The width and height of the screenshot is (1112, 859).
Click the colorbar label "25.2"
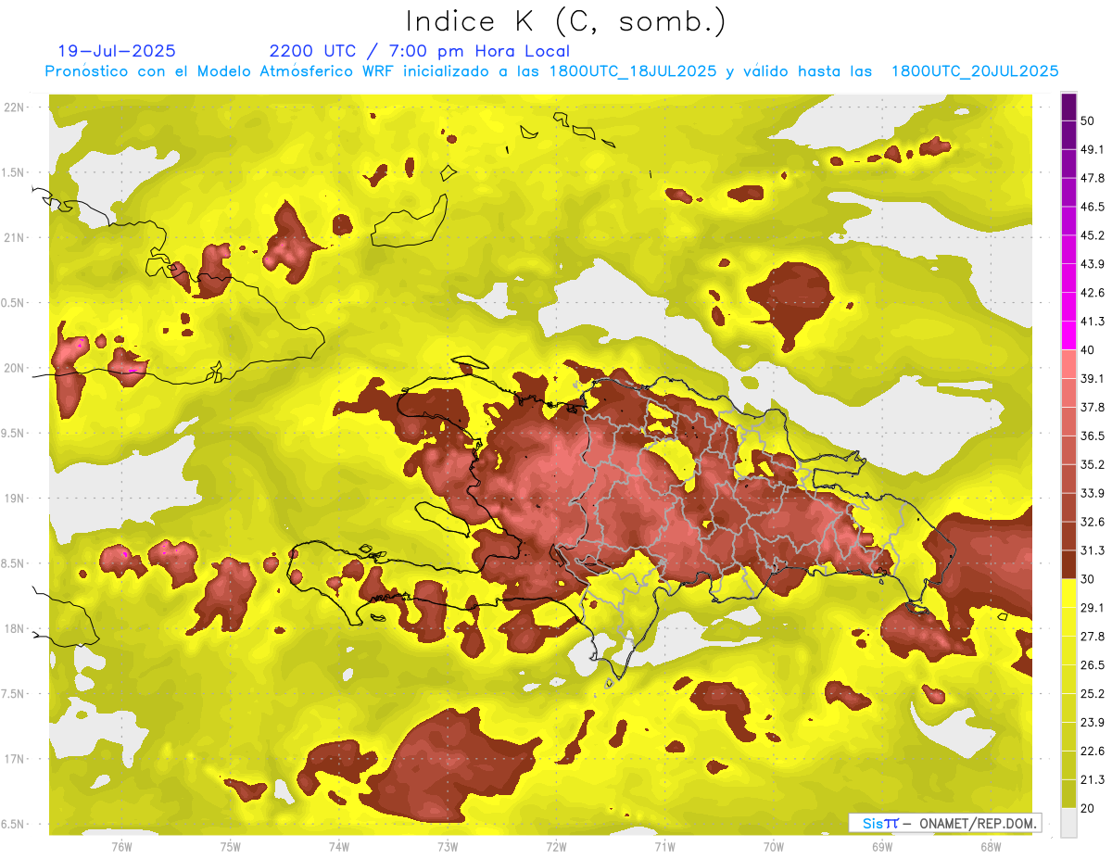coord(1092,694)
